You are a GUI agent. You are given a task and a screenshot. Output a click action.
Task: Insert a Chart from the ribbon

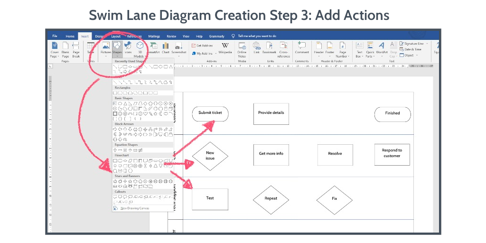pyautogui.click(x=166, y=48)
